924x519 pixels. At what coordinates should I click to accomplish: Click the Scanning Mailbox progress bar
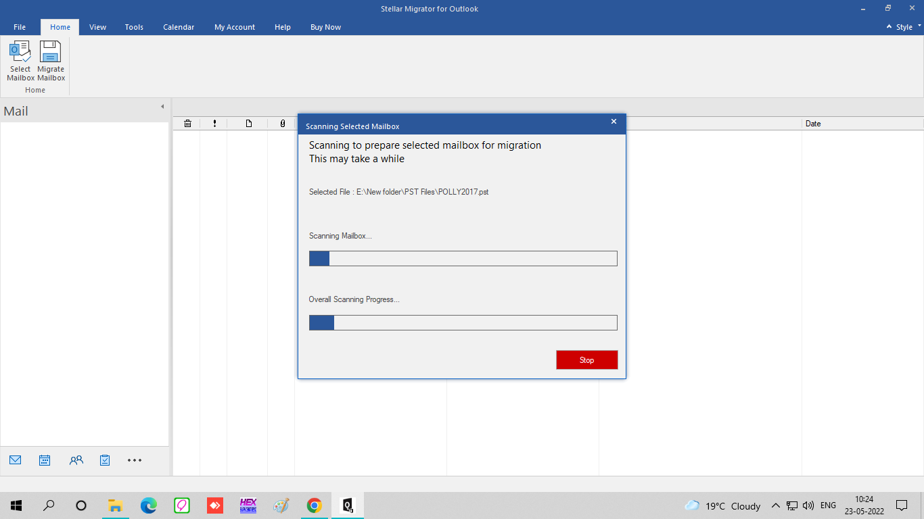463,259
